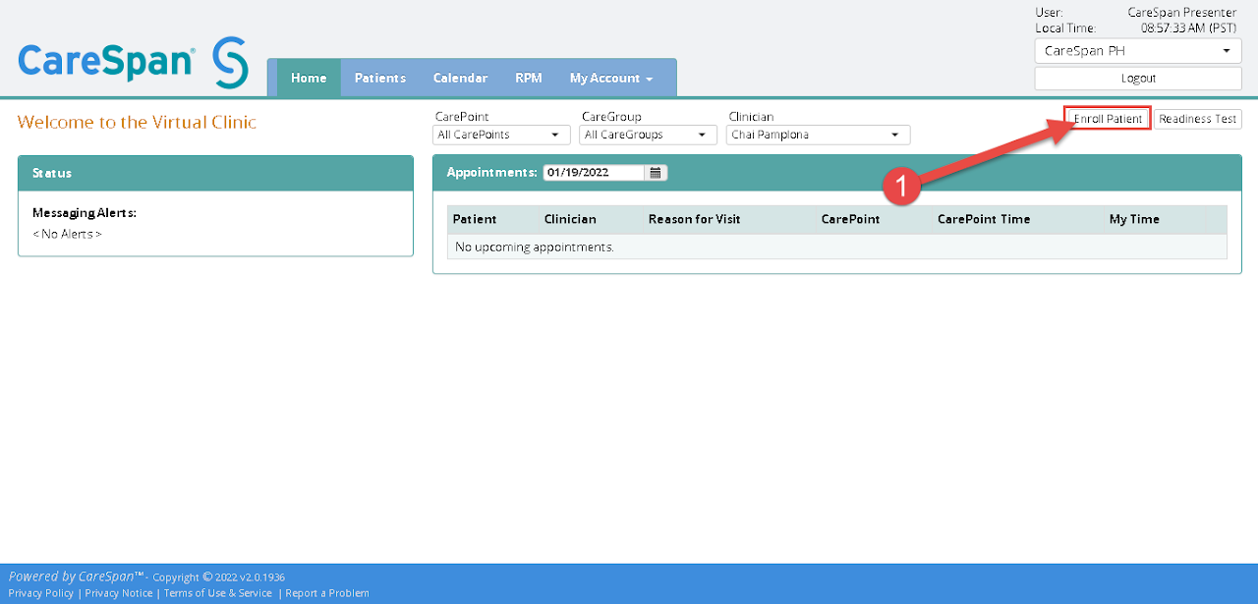The width and height of the screenshot is (1258, 604).
Task: Open the Clinician dropdown showing Chai Pamplona
Action: [819, 135]
